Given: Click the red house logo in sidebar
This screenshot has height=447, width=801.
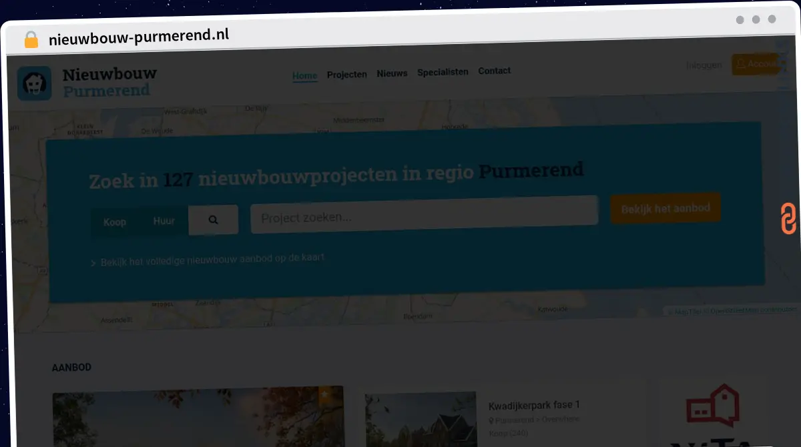Looking at the screenshot, I should pos(714,406).
